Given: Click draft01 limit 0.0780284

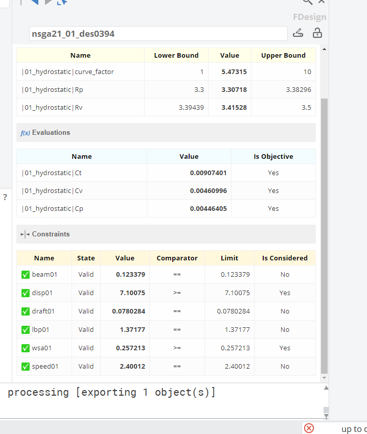Looking at the screenshot, I should click(x=234, y=311).
